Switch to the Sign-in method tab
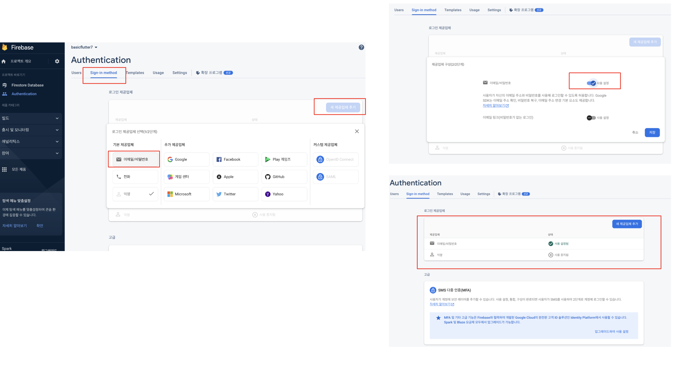 coord(103,73)
